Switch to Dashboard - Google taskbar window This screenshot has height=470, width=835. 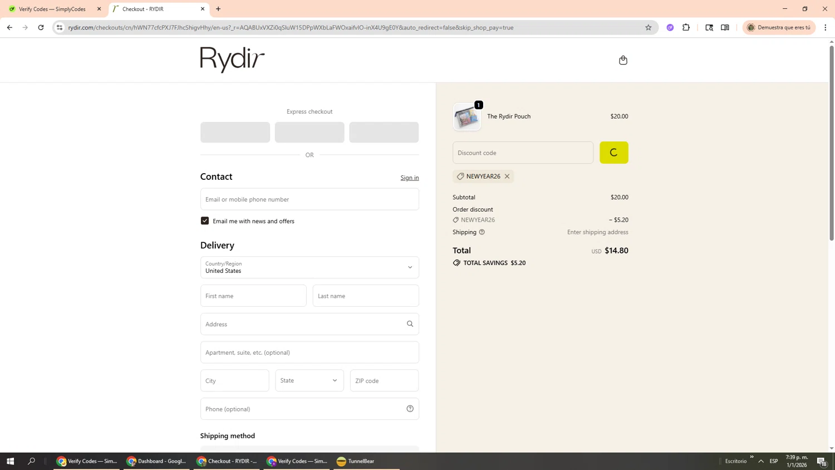coord(156,461)
